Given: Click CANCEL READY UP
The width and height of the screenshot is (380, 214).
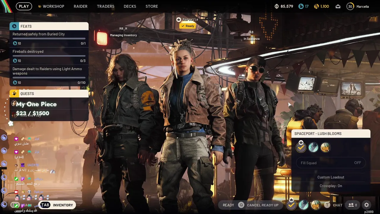Looking at the screenshot, I should point(263,205).
